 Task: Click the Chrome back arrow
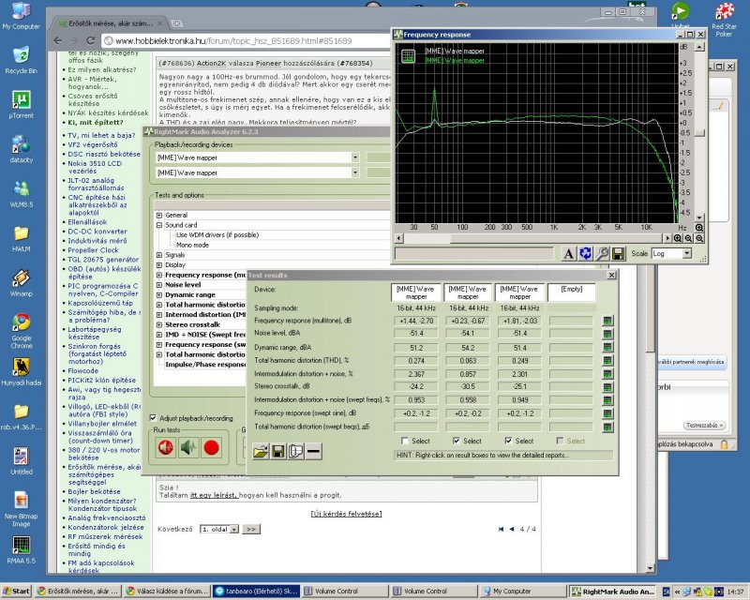(58, 40)
